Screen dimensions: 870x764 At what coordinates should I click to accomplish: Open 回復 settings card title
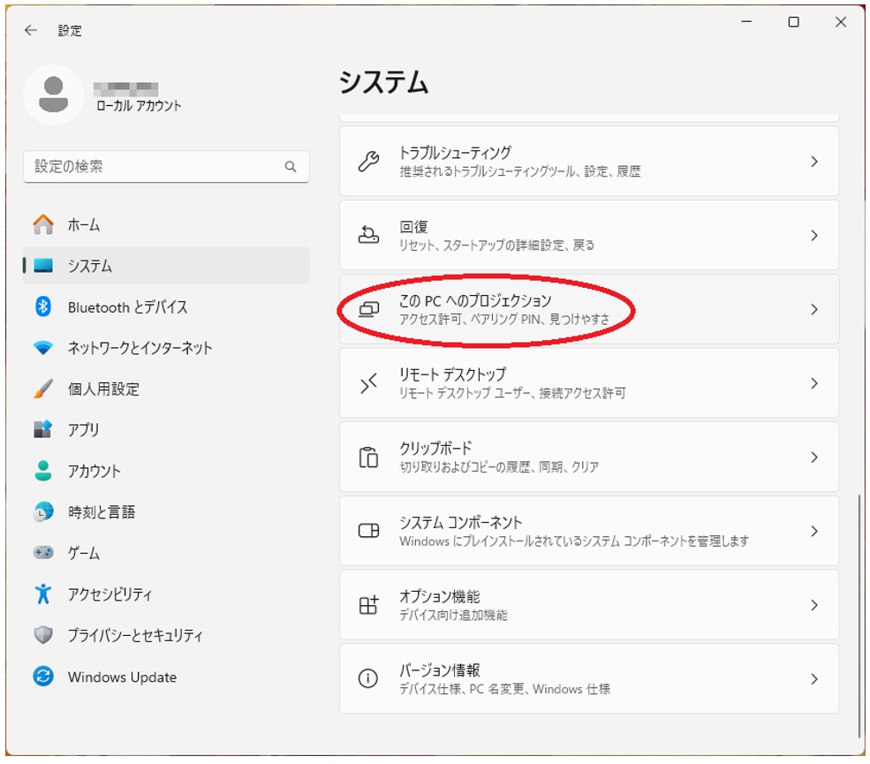[x=413, y=226]
